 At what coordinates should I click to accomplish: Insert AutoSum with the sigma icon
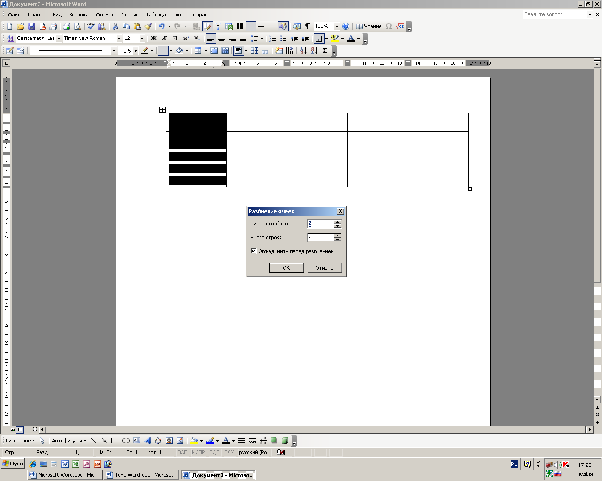tap(325, 51)
